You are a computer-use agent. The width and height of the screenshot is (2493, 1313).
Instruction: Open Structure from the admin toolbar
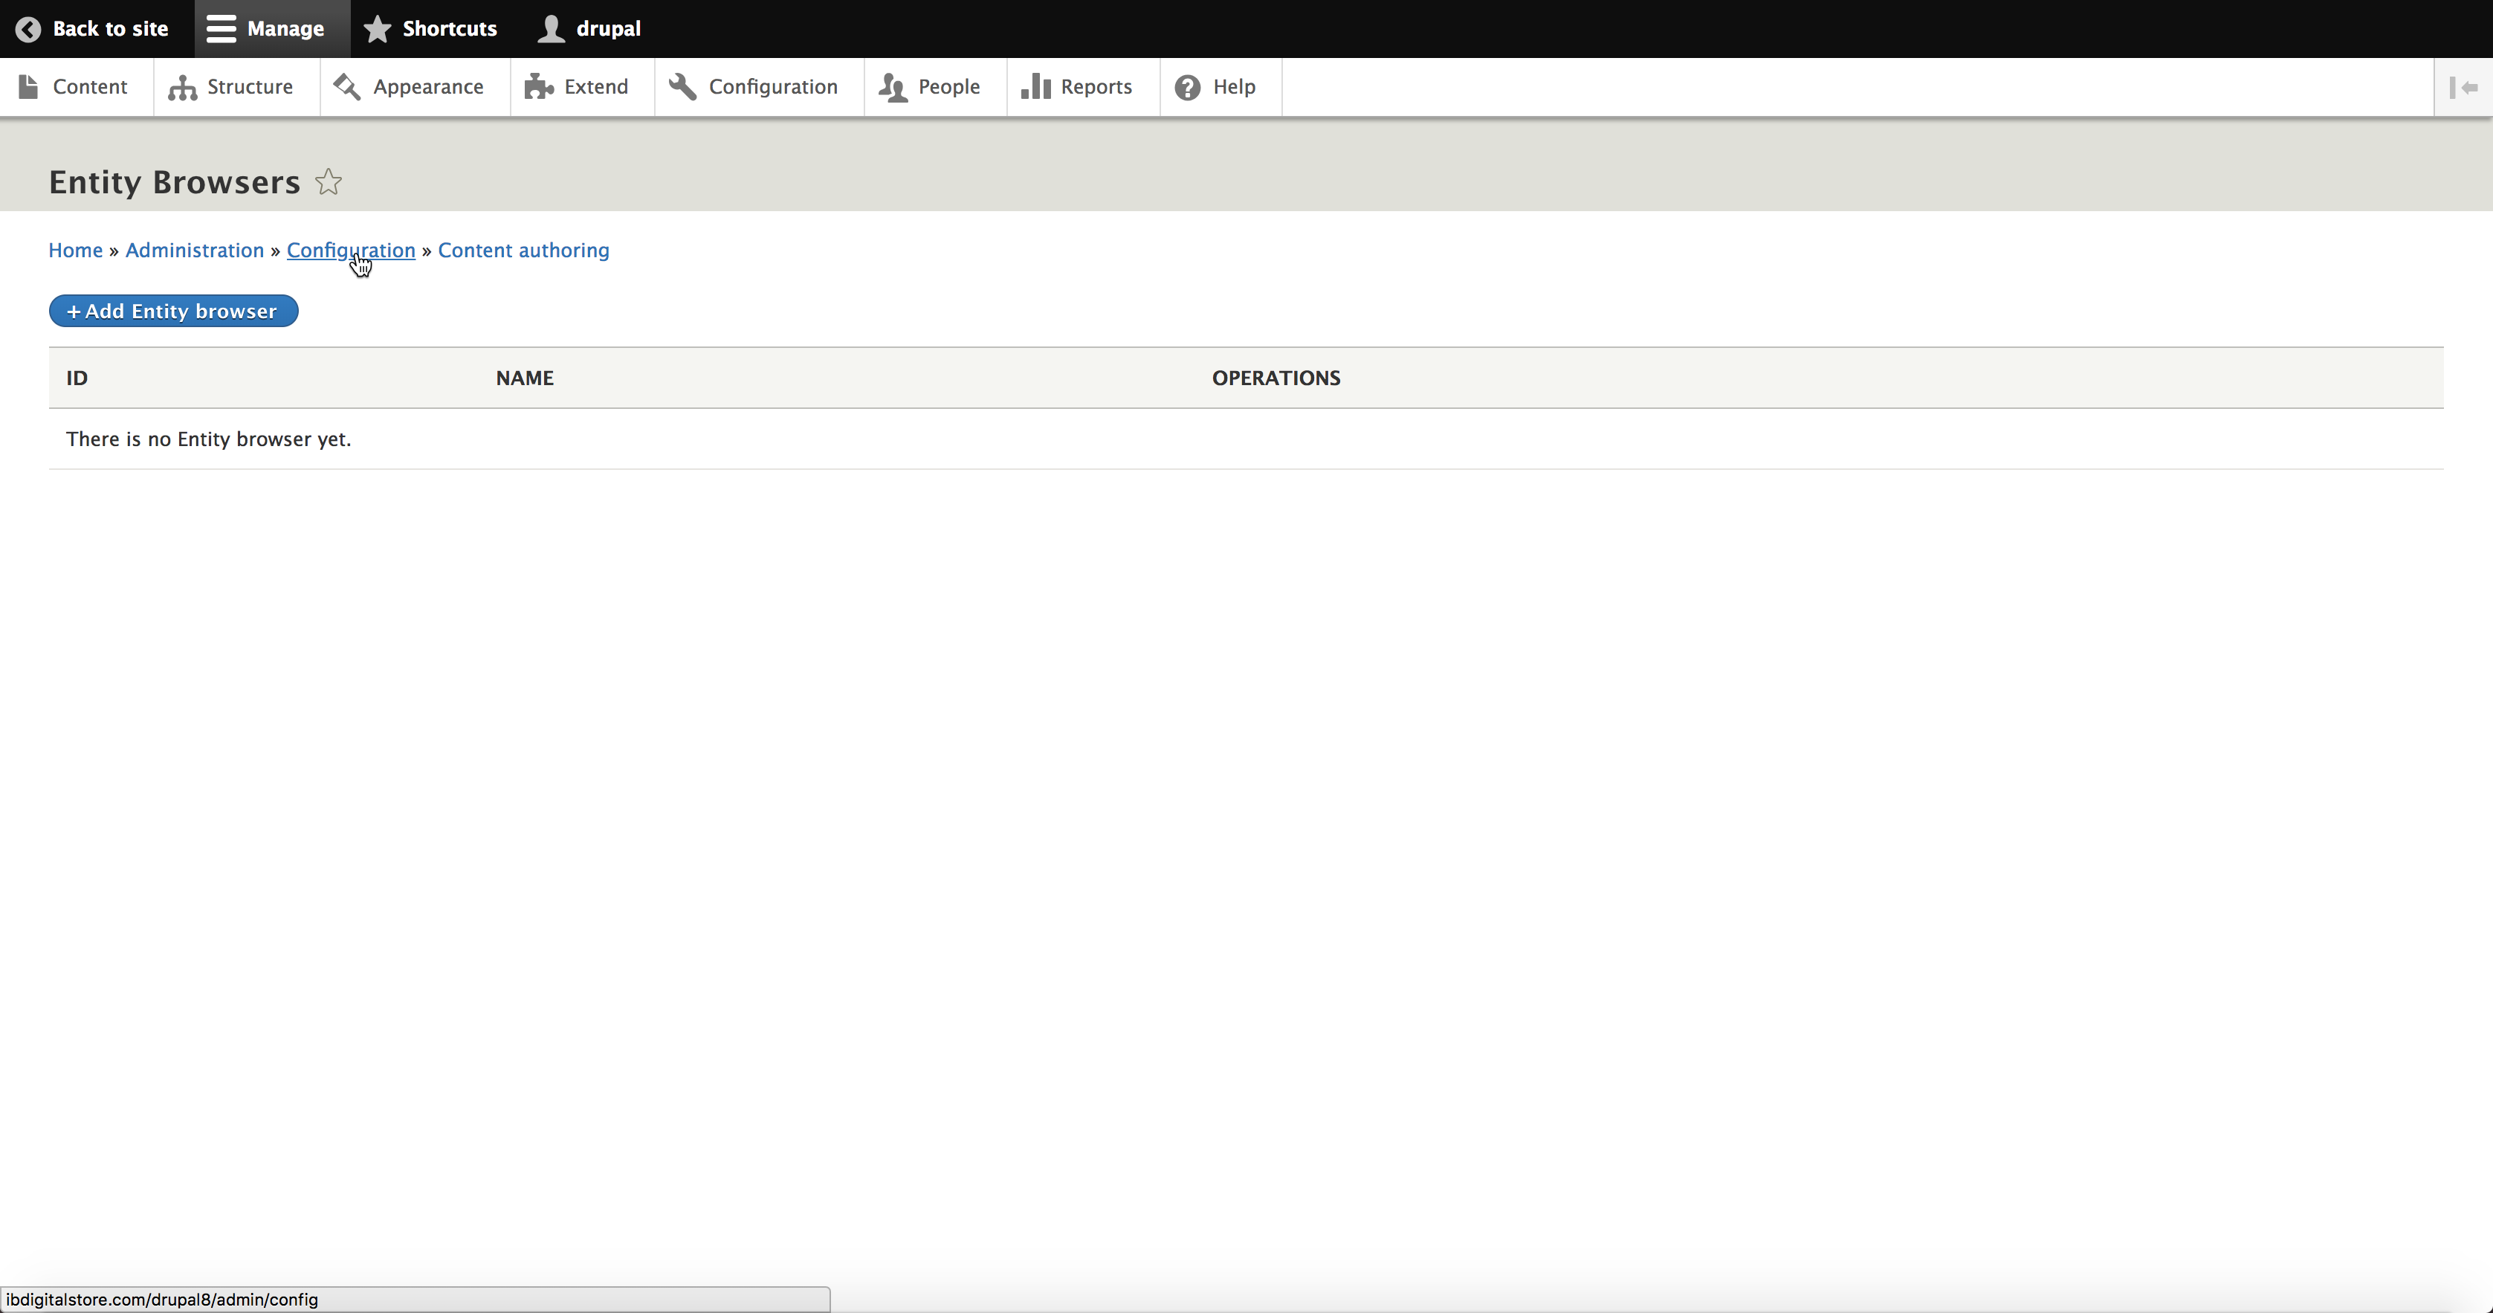(231, 87)
